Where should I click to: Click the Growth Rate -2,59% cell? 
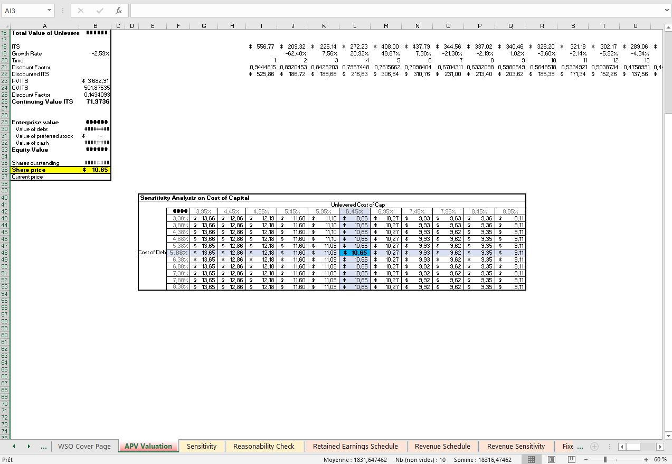[x=95, y=53]
